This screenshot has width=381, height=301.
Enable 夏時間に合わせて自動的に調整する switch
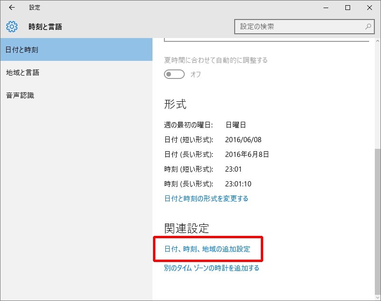coord(174,74)
